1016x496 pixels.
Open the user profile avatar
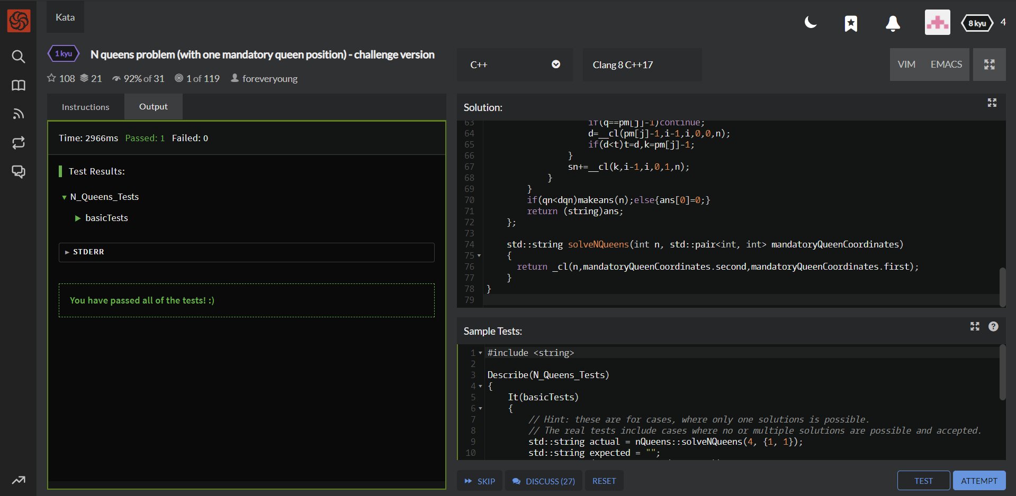coord(937,23)
